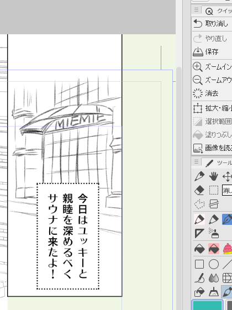Click the grayed やり直し (redo) entry

click(212, 38)
